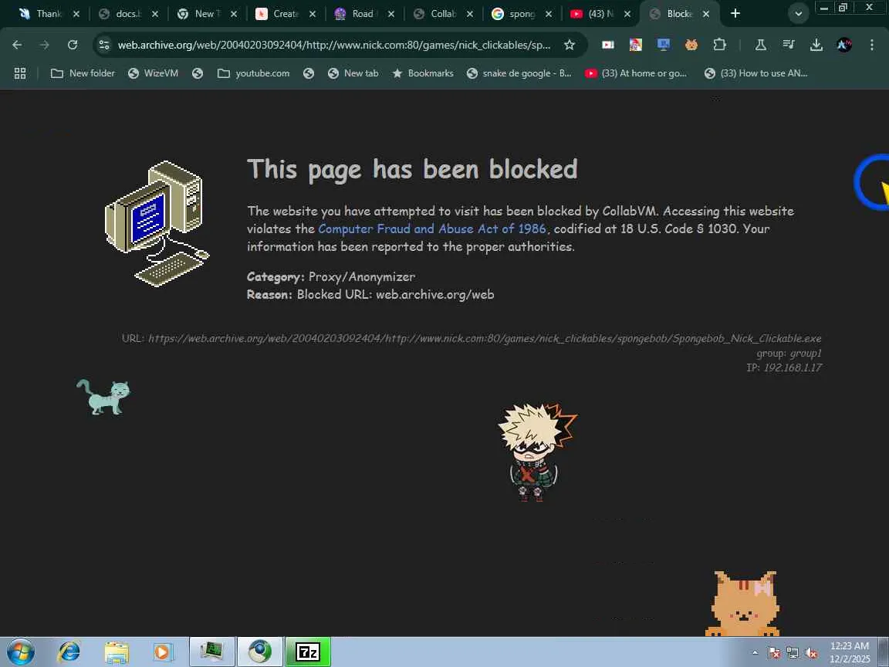Follow the Computer Fraud and Abuse Act link
889x667 pixels.
(x=432, y=229)
